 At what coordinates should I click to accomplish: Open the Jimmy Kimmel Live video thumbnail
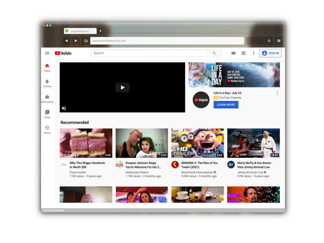click(253, 143)
